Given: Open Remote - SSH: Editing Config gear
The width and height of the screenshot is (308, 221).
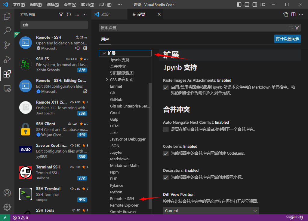Looking at the screenshot, I should pos(85,91).
